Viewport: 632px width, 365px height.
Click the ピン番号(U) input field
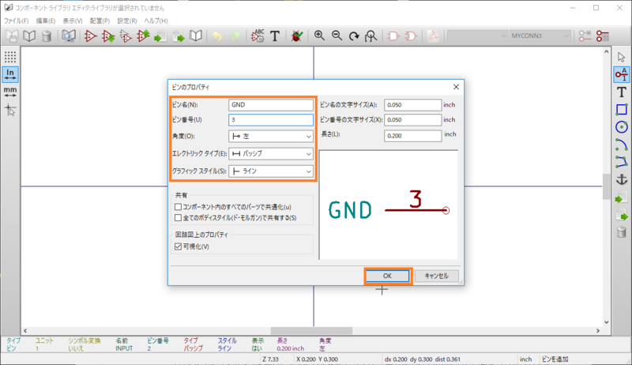click(x=271, y=119)
